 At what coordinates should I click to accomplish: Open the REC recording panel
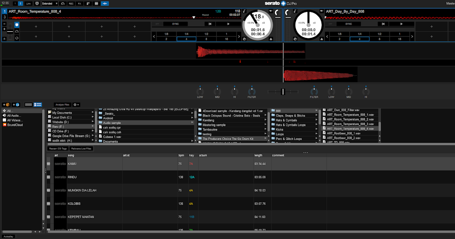coord(71,3)
